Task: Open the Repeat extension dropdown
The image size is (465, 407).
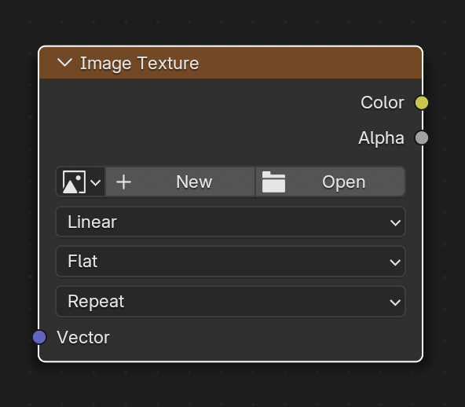Action: click(x=230, y=302)
